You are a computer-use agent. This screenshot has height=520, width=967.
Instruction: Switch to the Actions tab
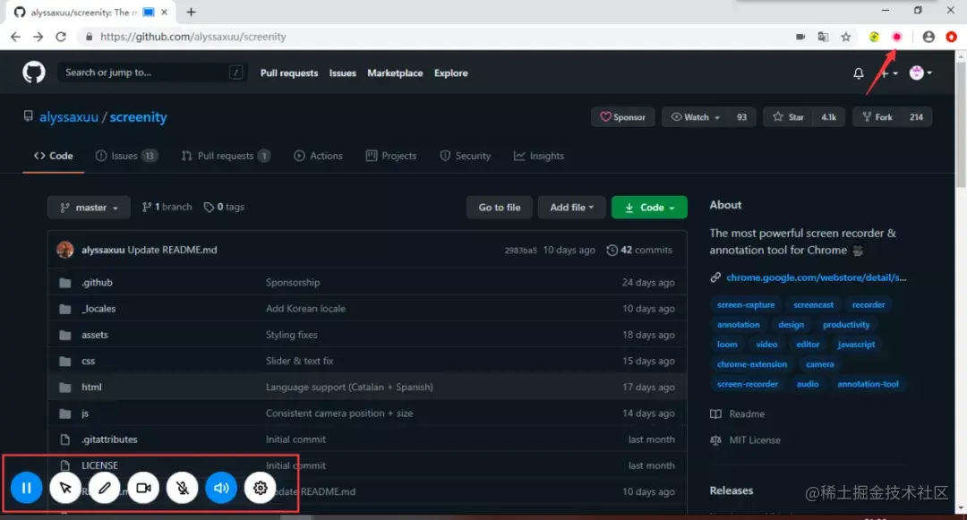coord(318,156)
